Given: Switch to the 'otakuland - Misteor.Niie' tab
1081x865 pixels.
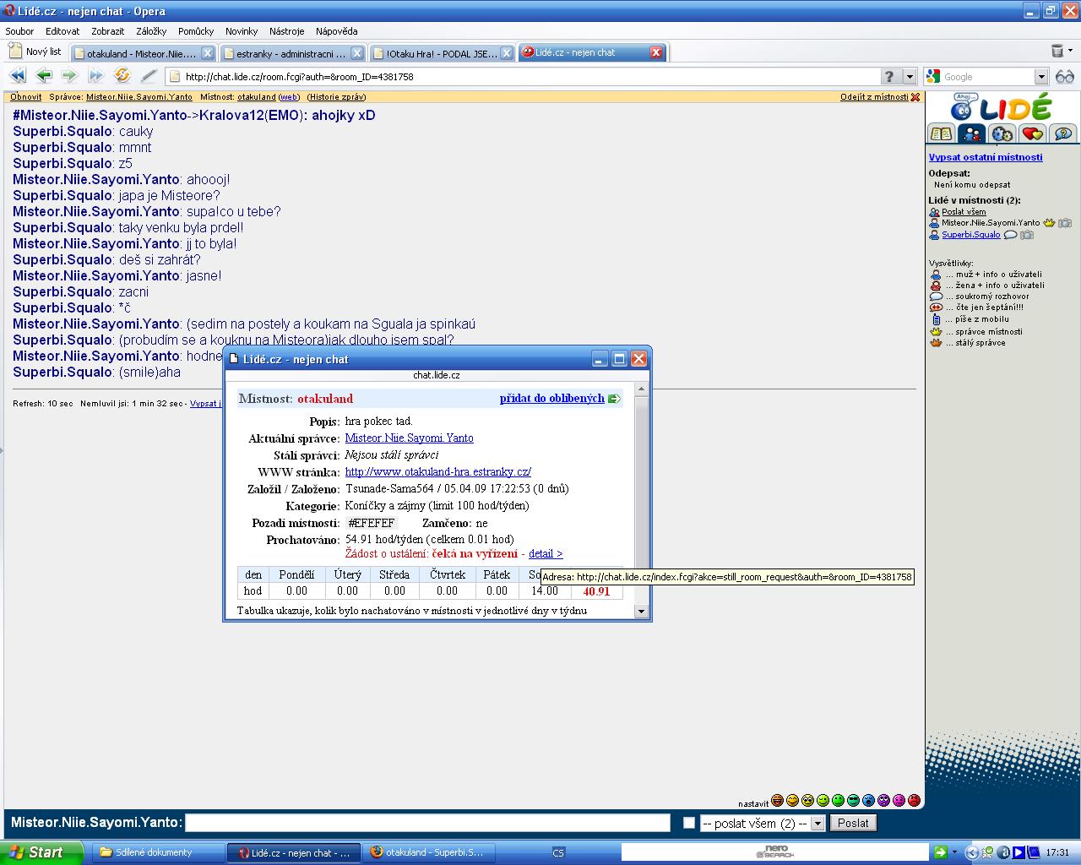Looking at the screenshot, I should click(142, 52).
